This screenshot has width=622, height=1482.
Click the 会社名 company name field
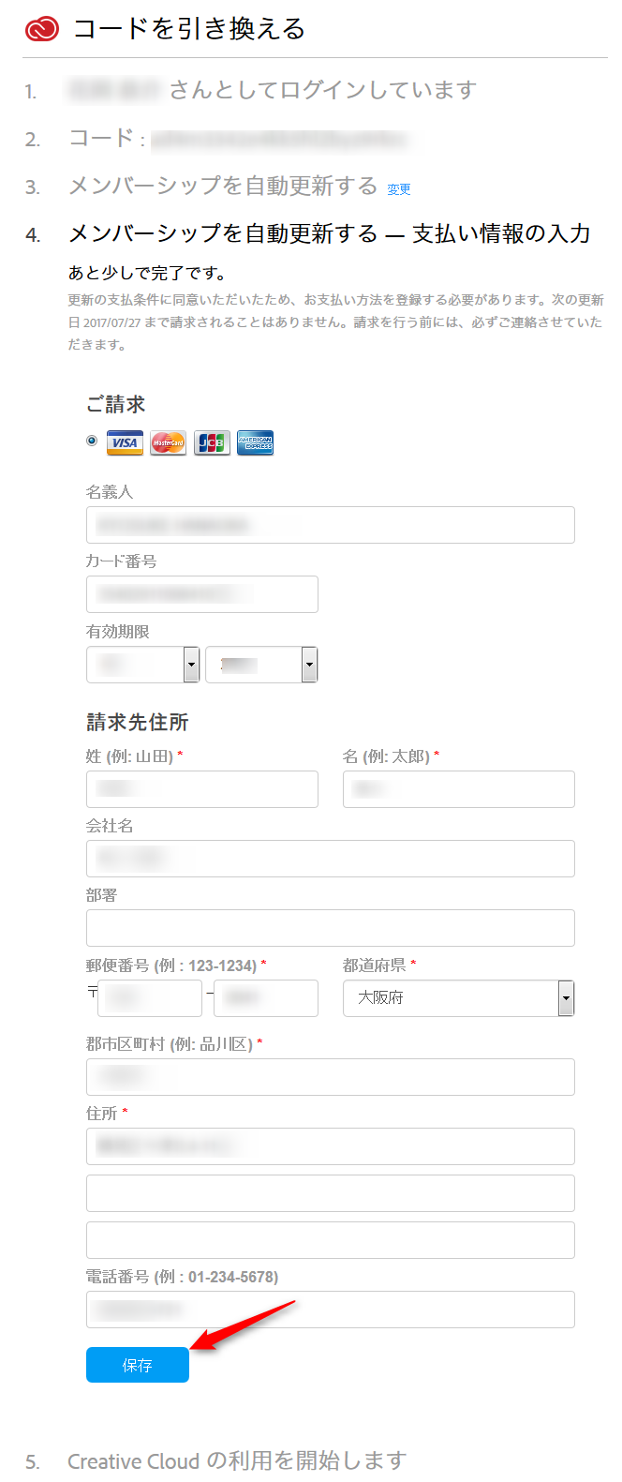click(330, 859)
